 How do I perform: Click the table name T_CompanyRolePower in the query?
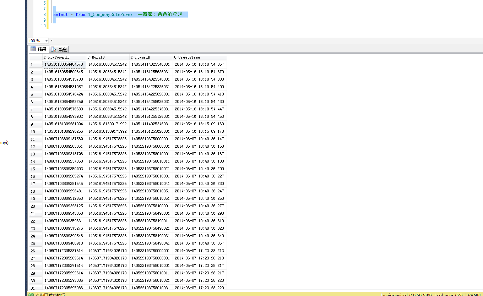[110, 15]
